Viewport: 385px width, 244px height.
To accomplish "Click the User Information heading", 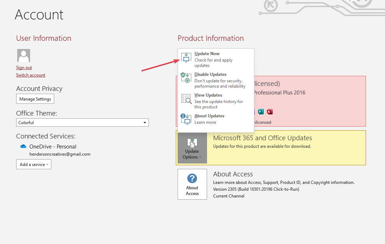I will [x=44, y=38].
